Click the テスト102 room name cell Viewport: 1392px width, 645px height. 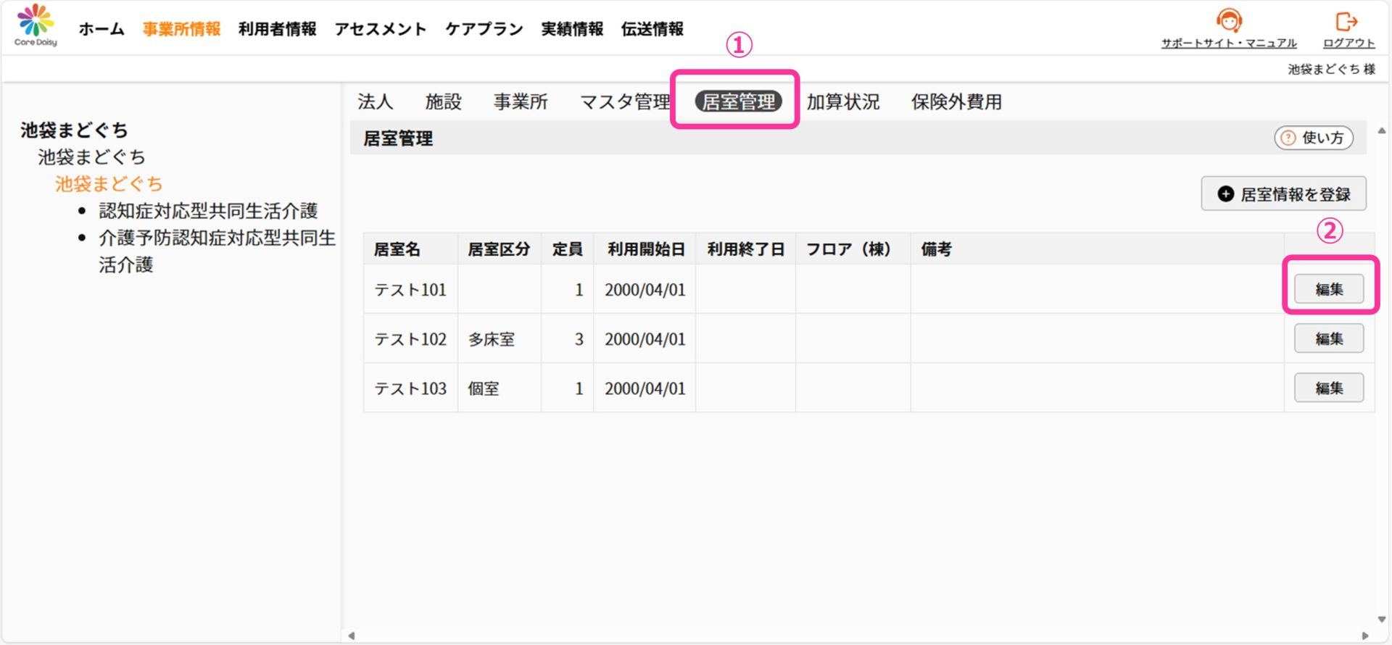click(410, 339)
